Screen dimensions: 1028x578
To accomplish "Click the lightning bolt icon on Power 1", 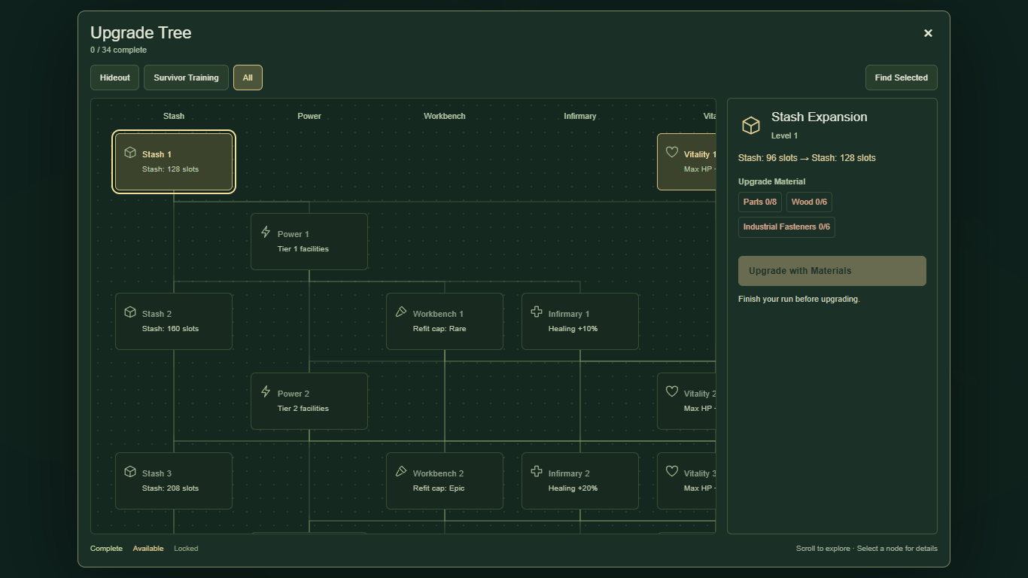I will 265,233.
